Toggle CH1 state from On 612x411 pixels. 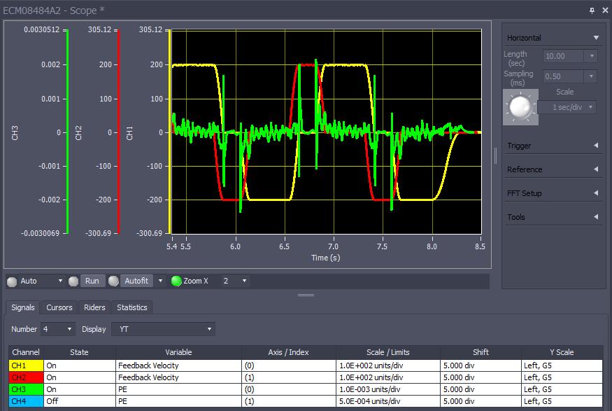pos(79,365)
